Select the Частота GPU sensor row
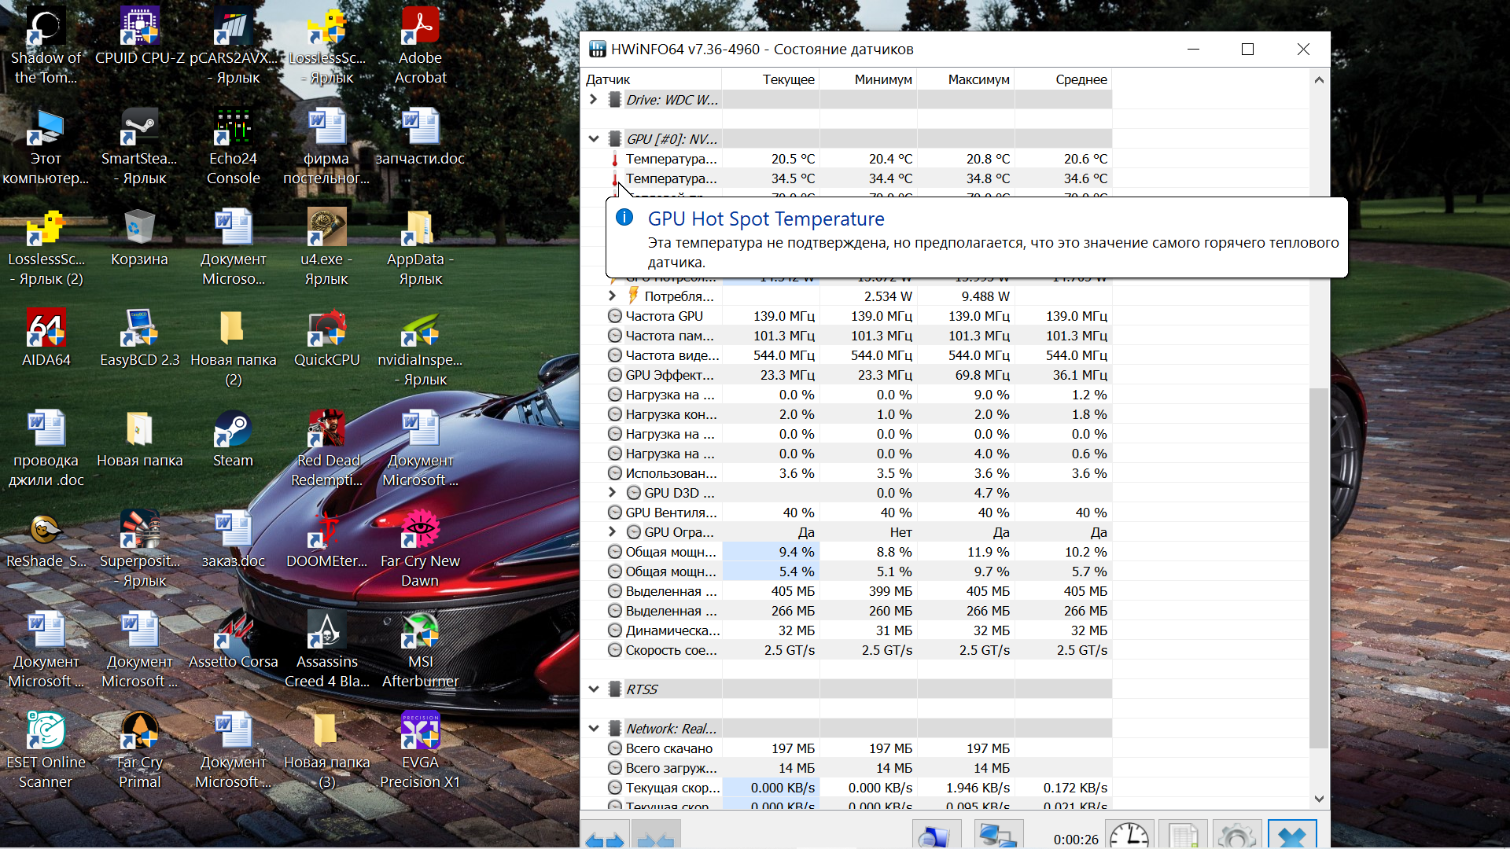Screen dimensions: 1510x849 665,316
